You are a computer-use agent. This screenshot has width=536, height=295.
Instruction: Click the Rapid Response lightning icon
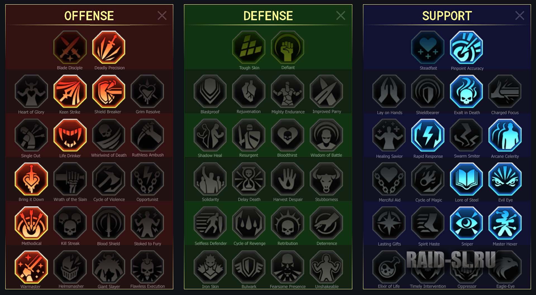click(428, 135)
